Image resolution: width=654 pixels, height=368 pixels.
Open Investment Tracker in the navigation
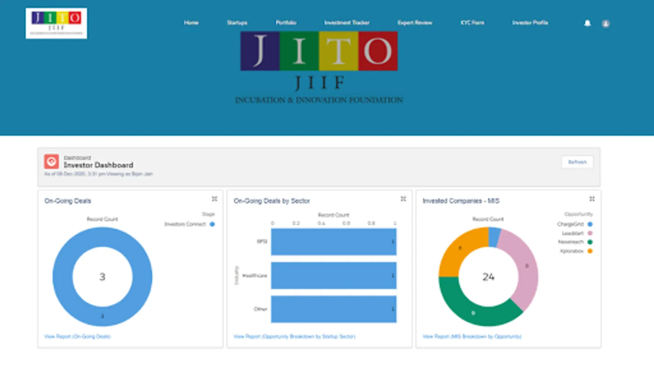point(347,22)
